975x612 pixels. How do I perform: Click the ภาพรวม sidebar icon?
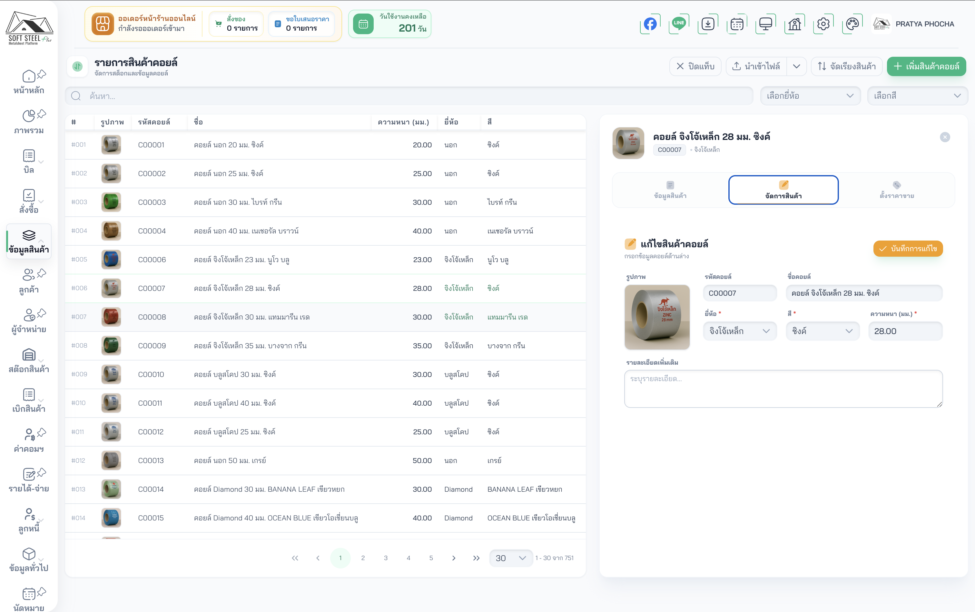[29, 116]
